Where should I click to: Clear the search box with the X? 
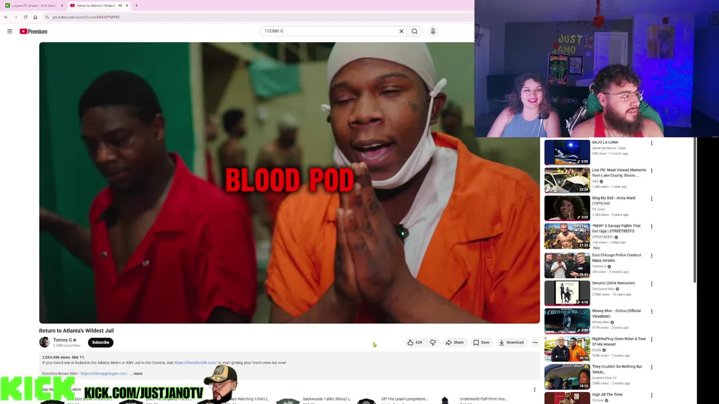(x=401, y=31)
